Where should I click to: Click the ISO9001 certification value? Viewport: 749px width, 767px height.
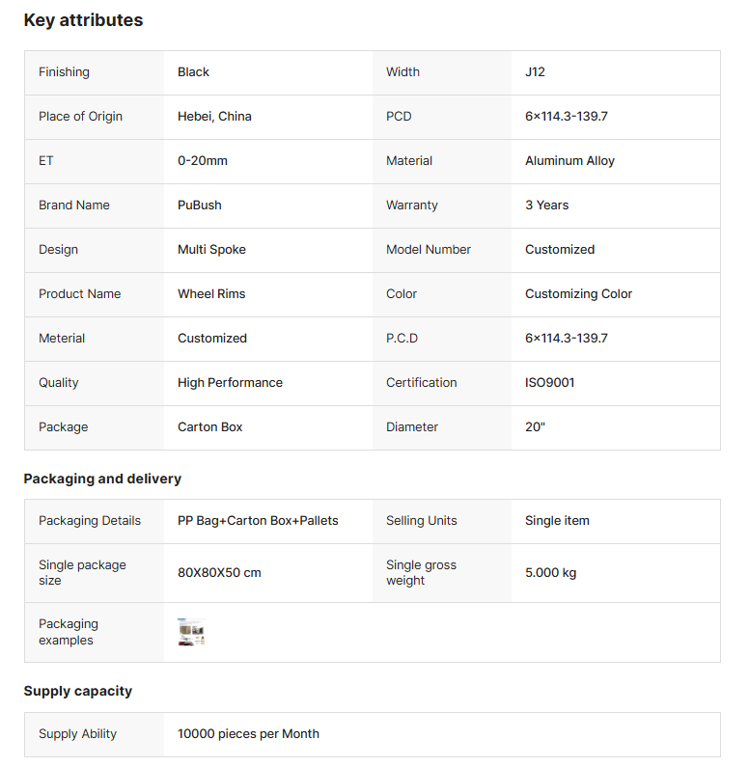[549, 383]
